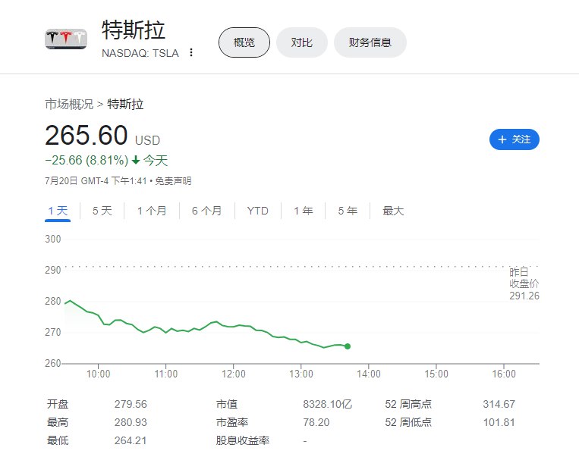Click the 股息收益率 label

click(x=243, y=440)
